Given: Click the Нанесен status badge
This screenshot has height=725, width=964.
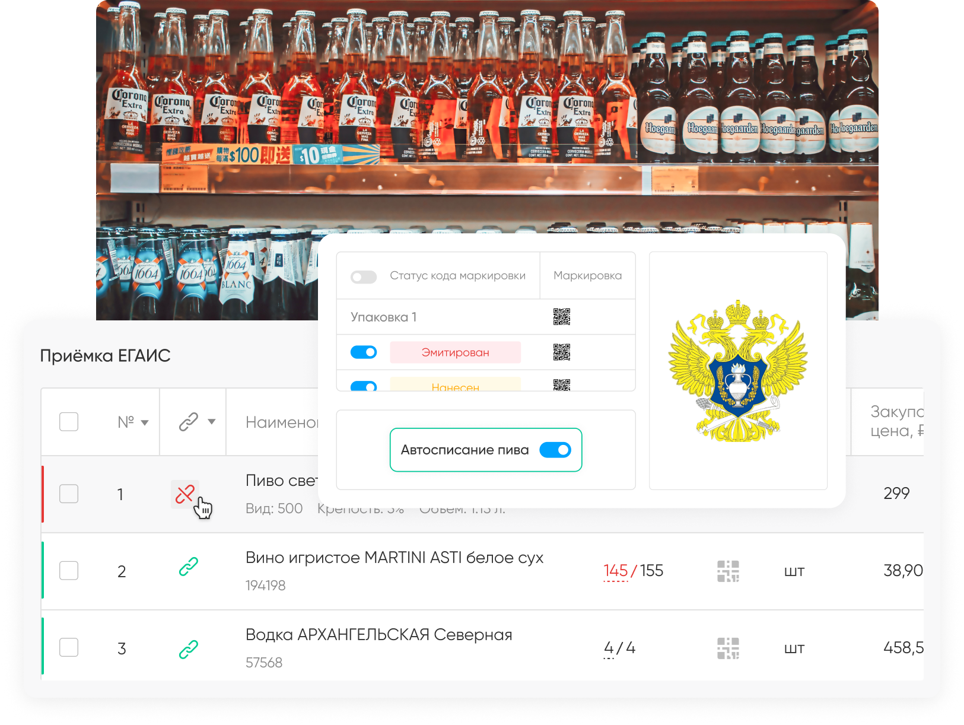Looking at the screenshot, I should (x=455, y=384).
